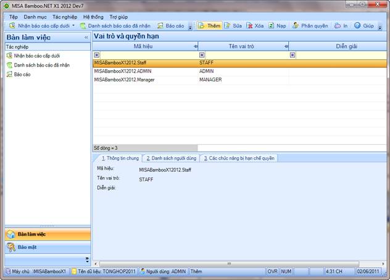Click in Tên vai trò filter input field

(247, 55)
